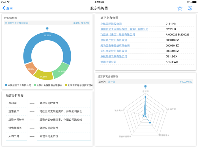Open link 中航船舶发展有限公司
This screenshot has width=198, height=148.
pyautogui.click(x=114, y=56)
